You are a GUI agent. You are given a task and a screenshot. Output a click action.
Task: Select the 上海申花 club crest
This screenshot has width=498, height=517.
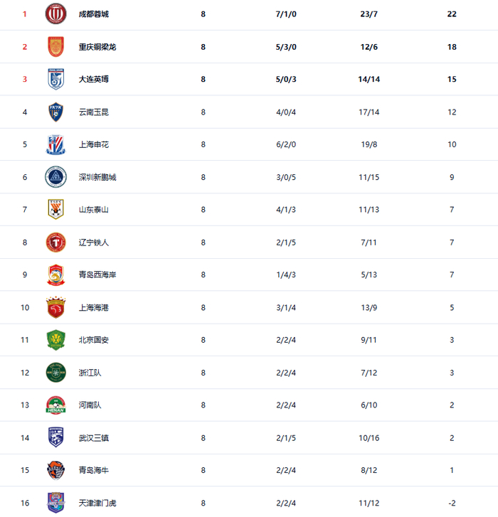click(x=55, y=144)
